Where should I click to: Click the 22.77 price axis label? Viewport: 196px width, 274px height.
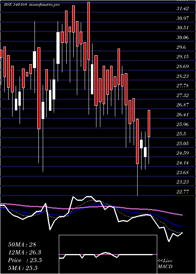click(x=183, y=192)
